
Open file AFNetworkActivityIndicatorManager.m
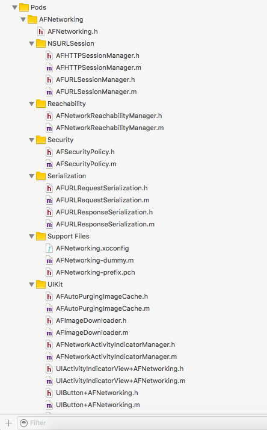point(117,357)
